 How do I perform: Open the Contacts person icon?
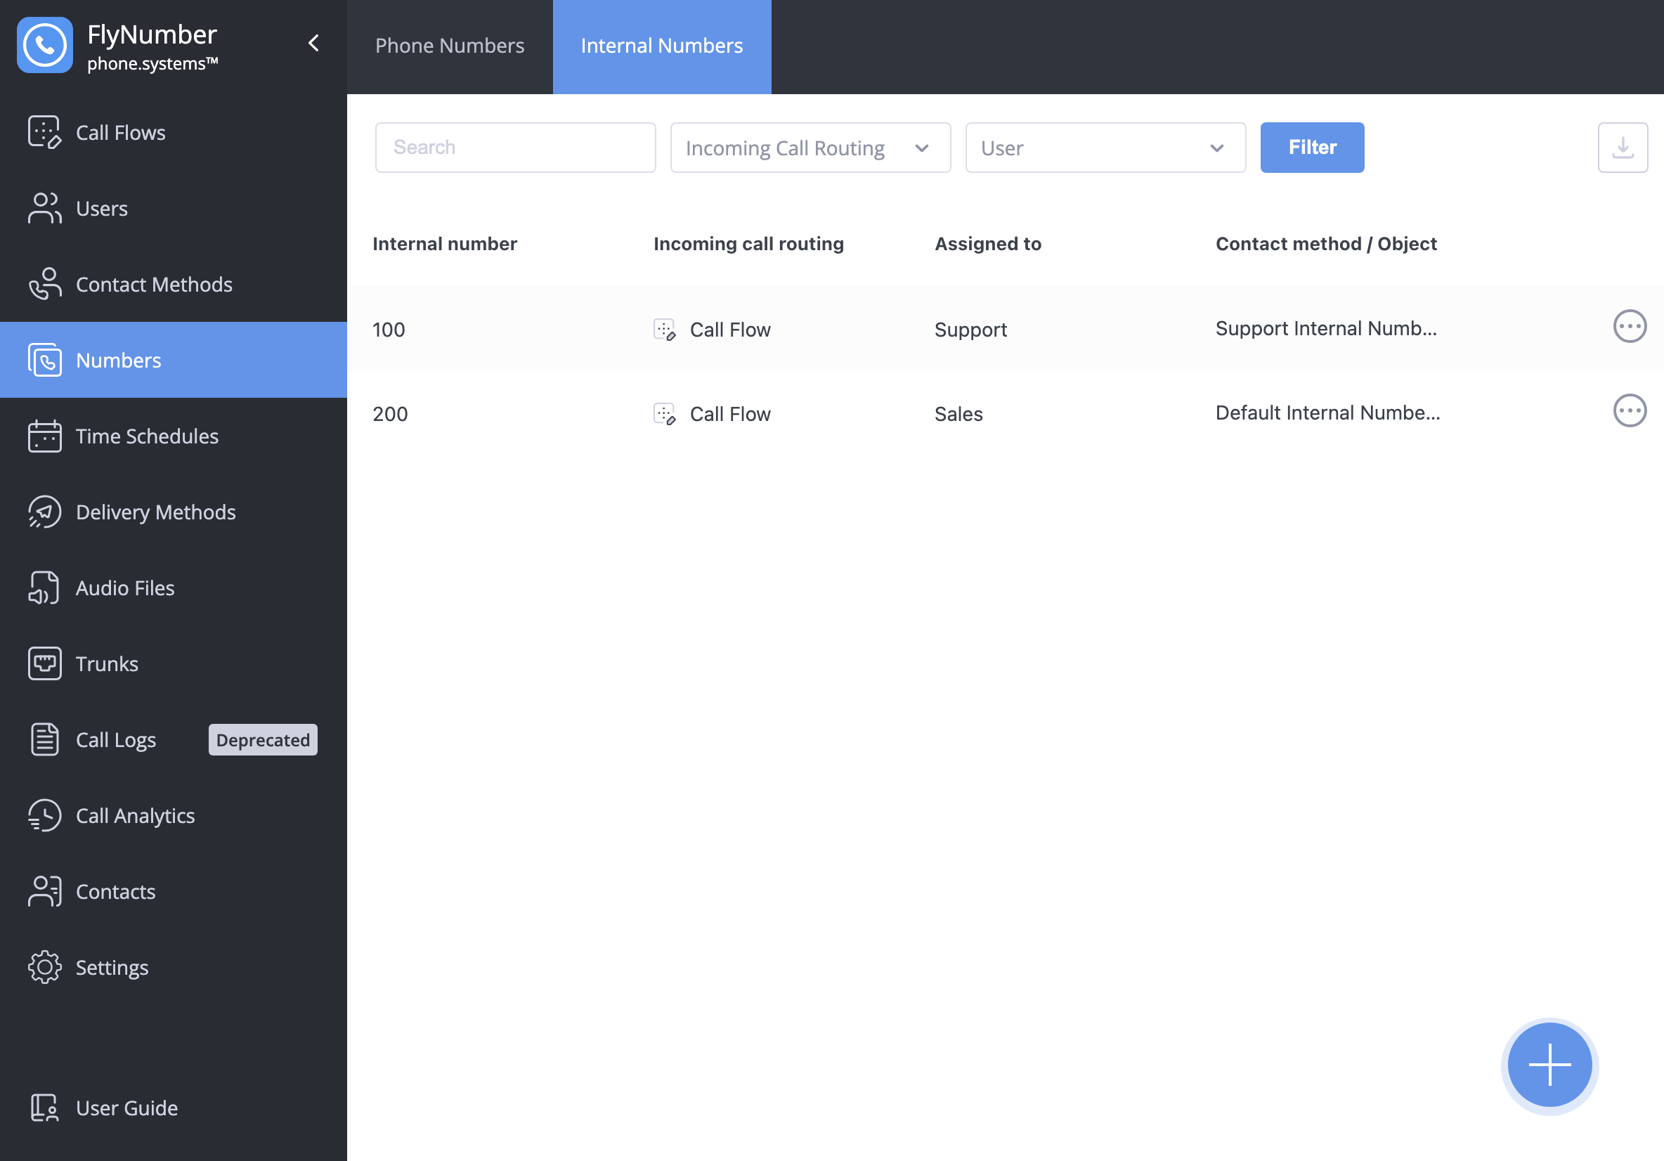tap(45, 891)
